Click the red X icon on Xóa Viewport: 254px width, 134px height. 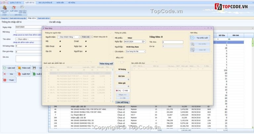(x=5, y=74)
